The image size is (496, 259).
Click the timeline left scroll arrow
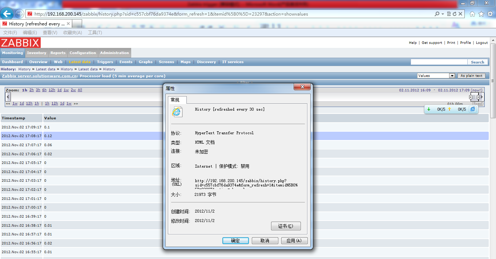click(x=8, y=97)
